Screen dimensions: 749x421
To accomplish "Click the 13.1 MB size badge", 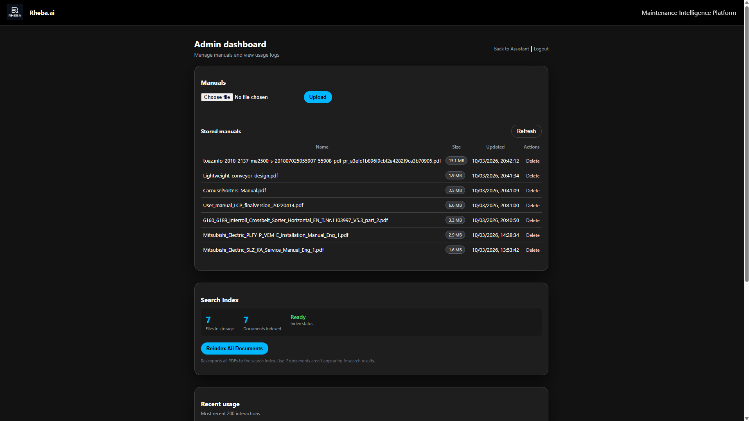I will (456, 160).
